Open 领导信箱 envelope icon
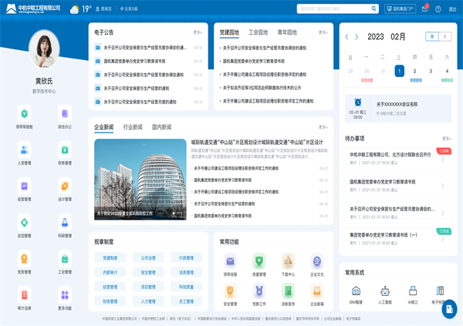The image size is (463, 326). 230,261
